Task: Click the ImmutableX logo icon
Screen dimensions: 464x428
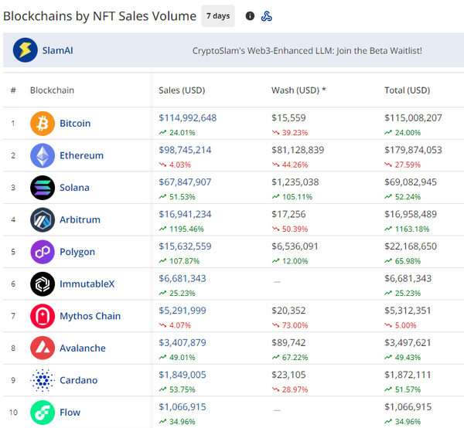Action: pos(43,284)
